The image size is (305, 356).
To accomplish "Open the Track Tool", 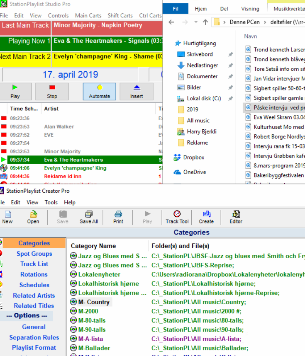I will [177, 217].
